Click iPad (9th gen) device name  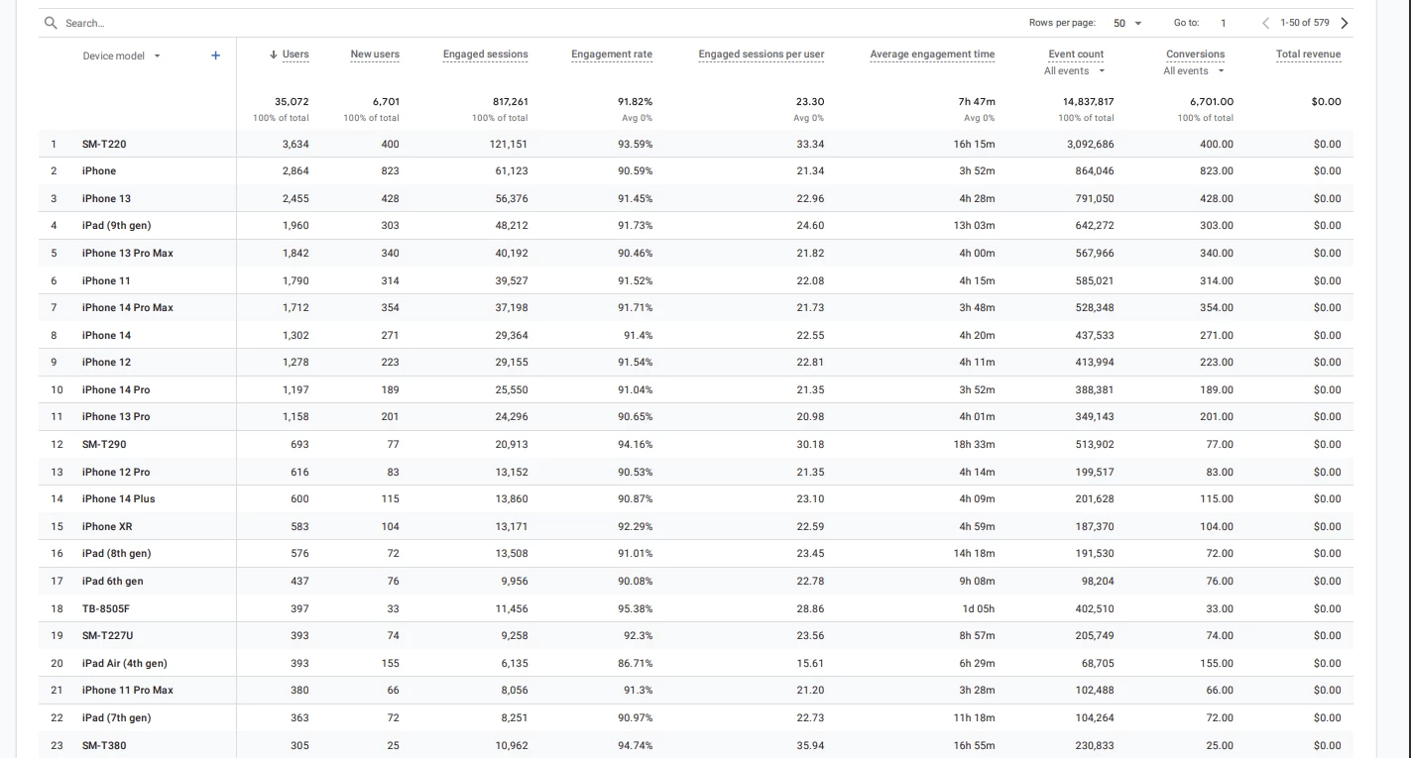coord(116,226)
